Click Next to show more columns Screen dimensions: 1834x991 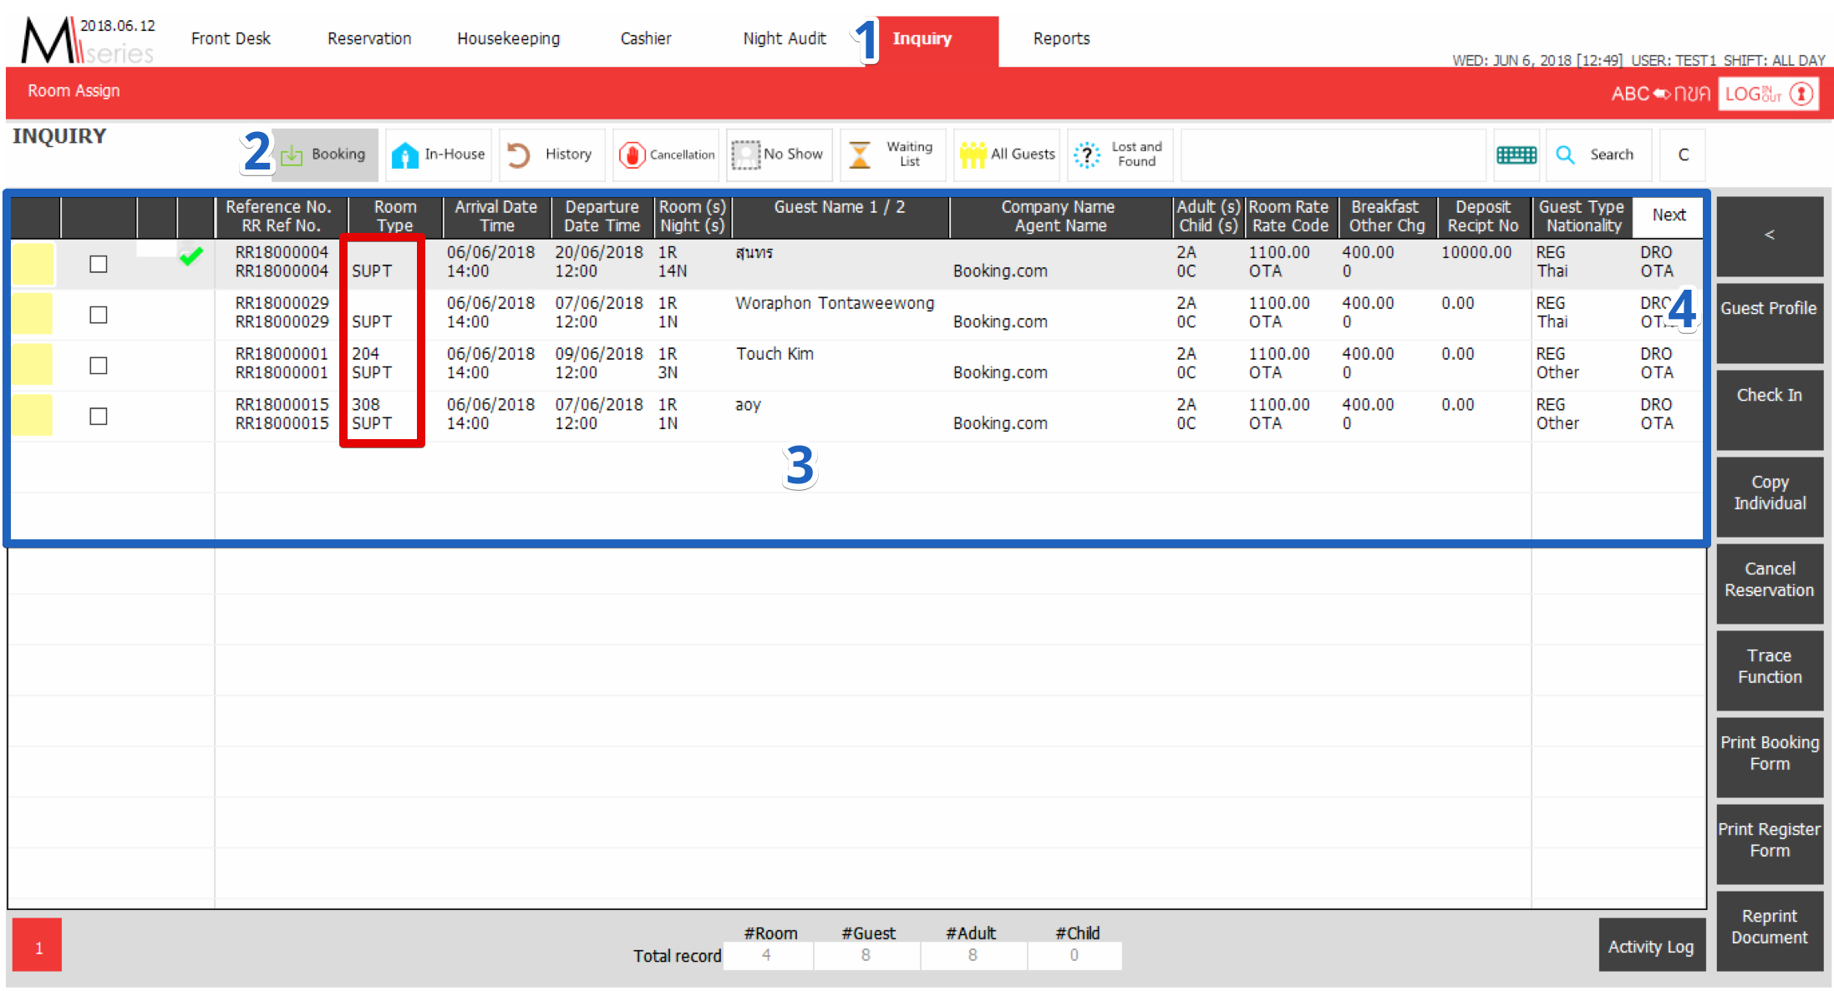1668,215
